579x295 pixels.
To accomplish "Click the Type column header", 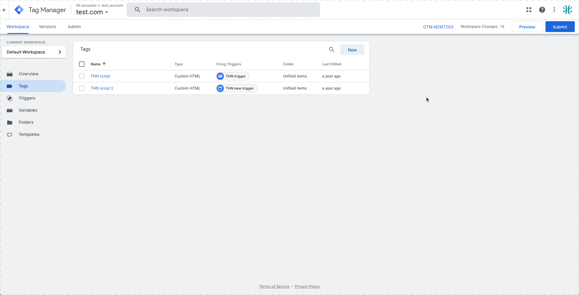I will (x=179, y=64).
